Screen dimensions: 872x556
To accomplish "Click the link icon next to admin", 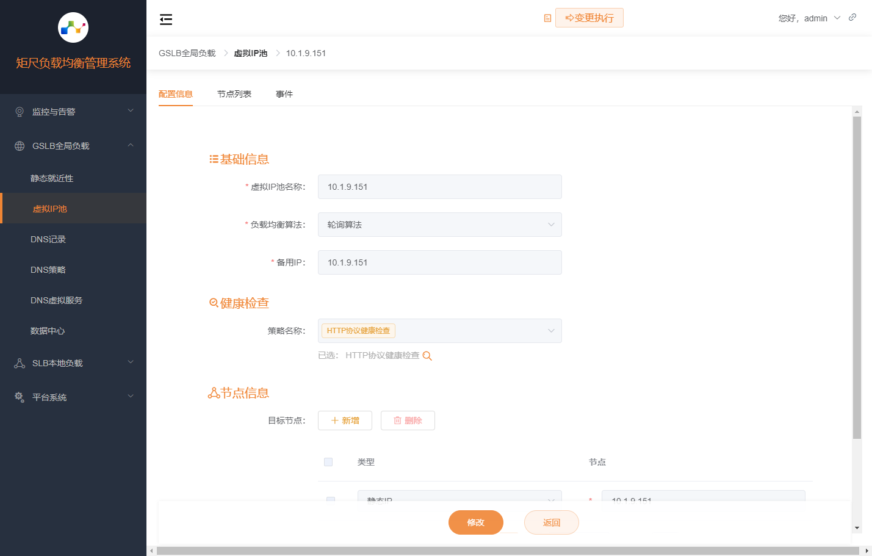I will pyautogui.click(x=852, y=18).
